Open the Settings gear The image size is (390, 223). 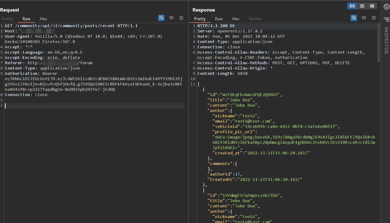(386, 6)
